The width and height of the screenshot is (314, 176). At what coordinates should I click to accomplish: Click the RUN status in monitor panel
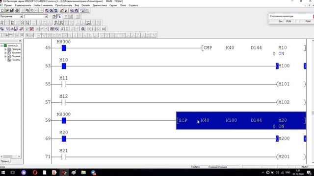pyautogui.click(x=288, y=21)
